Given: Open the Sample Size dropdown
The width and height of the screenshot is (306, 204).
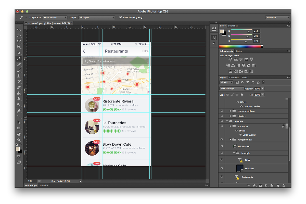Looking at the screenshot, I should point(55,17).
